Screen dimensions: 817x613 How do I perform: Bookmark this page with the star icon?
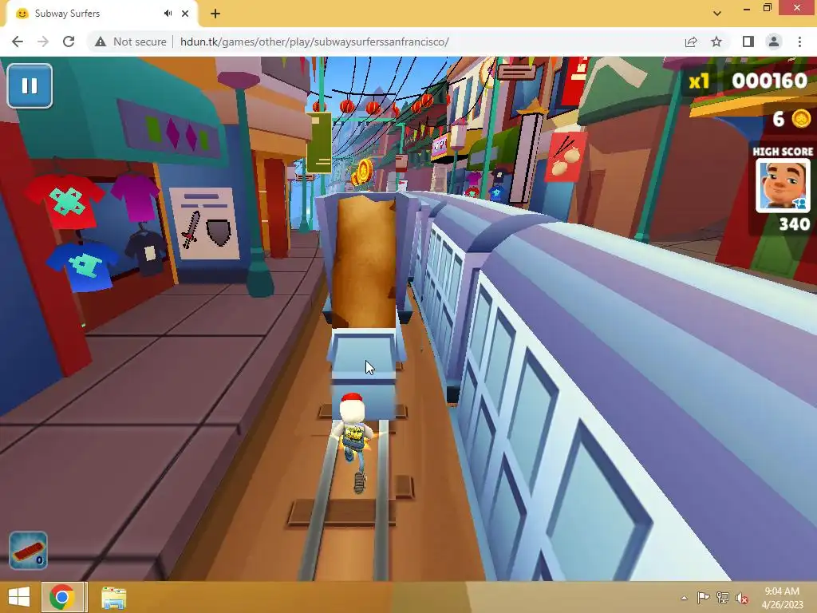point(716,42)
